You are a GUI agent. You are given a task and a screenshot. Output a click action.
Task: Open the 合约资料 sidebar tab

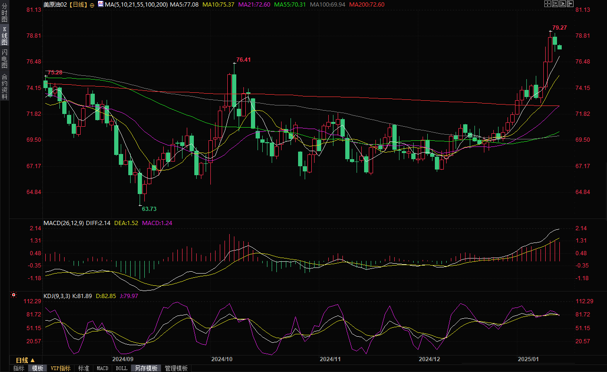click(x=4, y=87)
